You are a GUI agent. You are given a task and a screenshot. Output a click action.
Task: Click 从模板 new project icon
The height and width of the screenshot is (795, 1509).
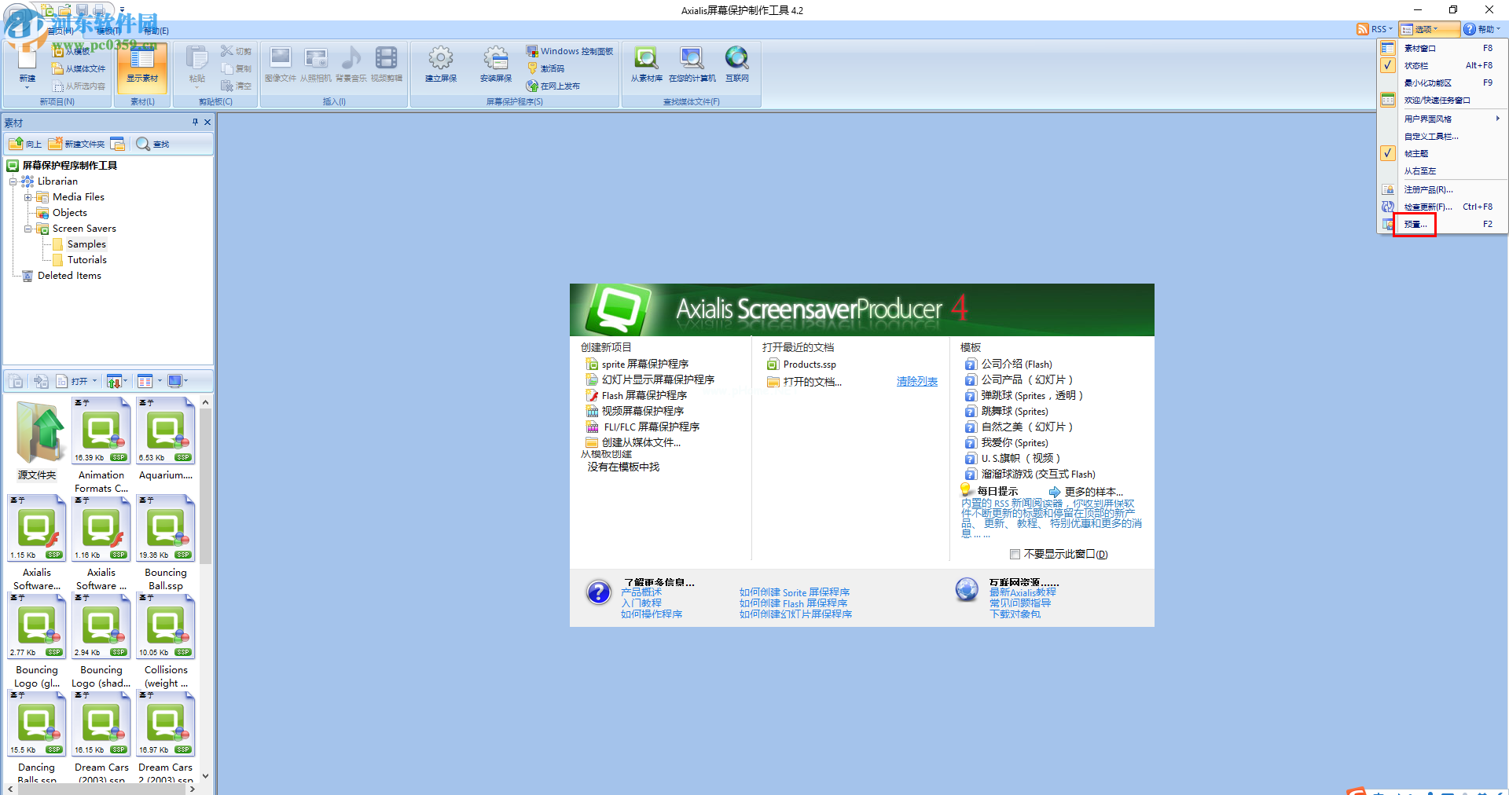pos(57,51)
